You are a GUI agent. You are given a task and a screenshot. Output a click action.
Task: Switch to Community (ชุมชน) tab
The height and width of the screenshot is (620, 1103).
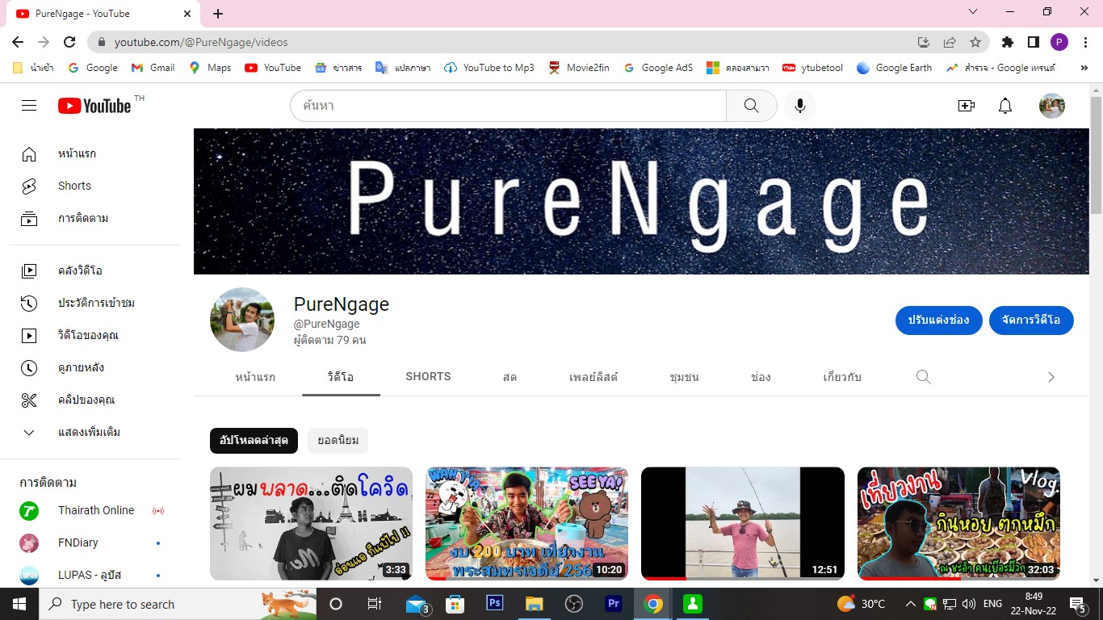coord(684,377)
